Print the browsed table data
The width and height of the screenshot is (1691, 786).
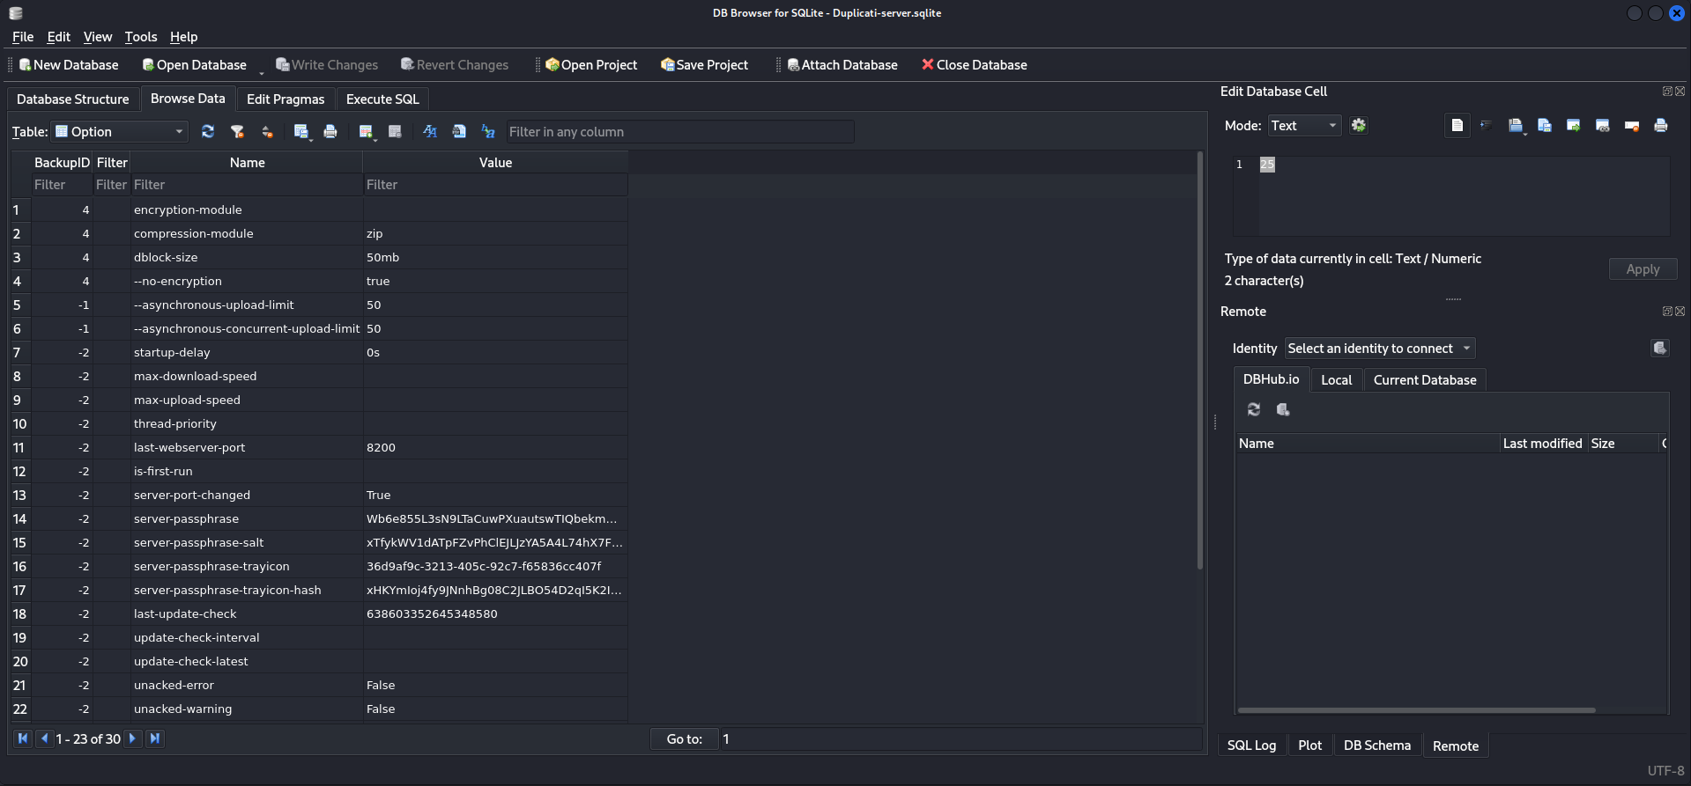330,131
